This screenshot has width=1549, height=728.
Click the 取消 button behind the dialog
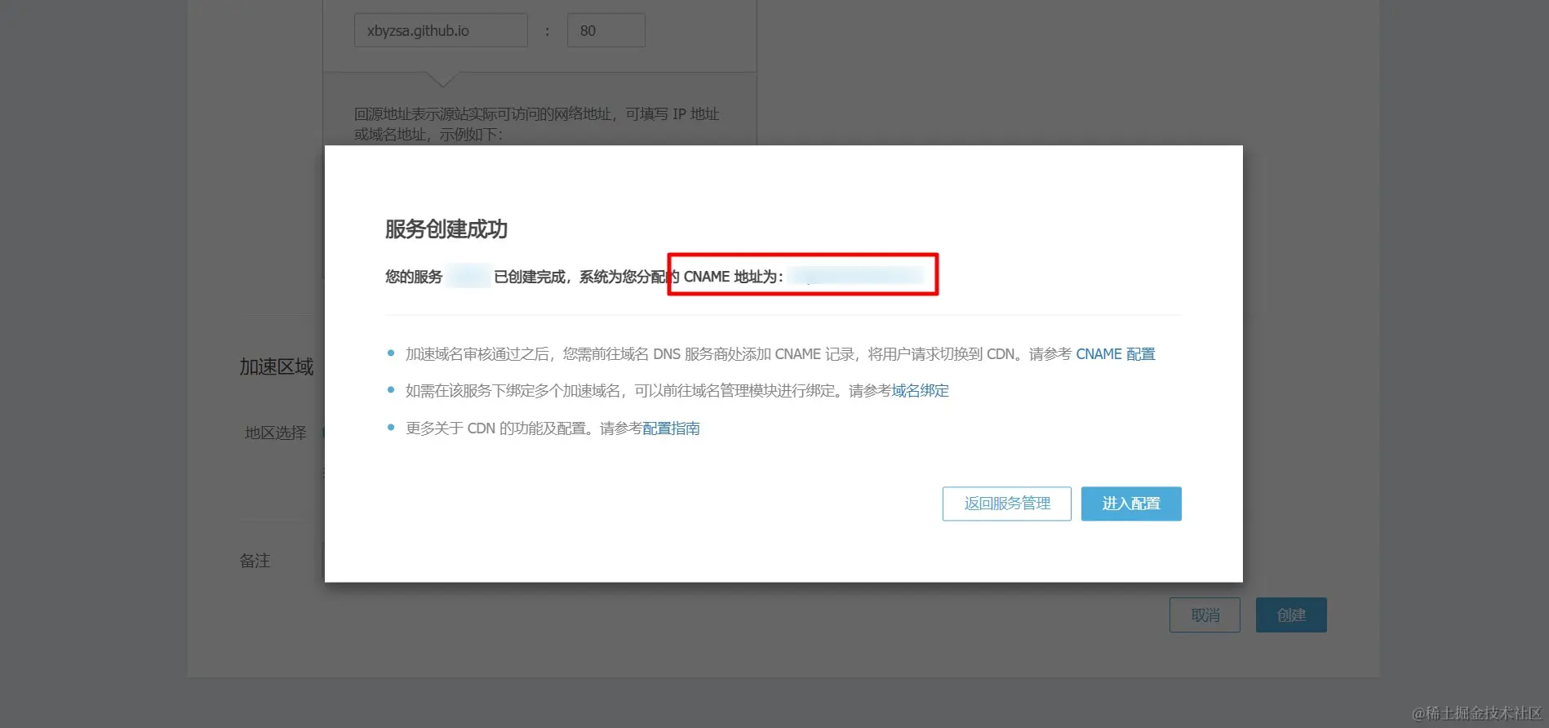pyautogui.click(x=1205, y=615)
